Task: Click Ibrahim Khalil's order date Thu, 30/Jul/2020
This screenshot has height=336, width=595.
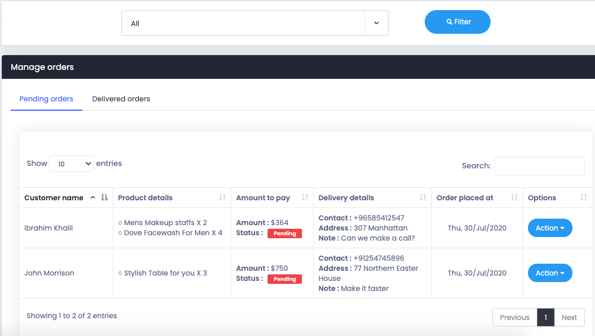Action: point(477,228)
